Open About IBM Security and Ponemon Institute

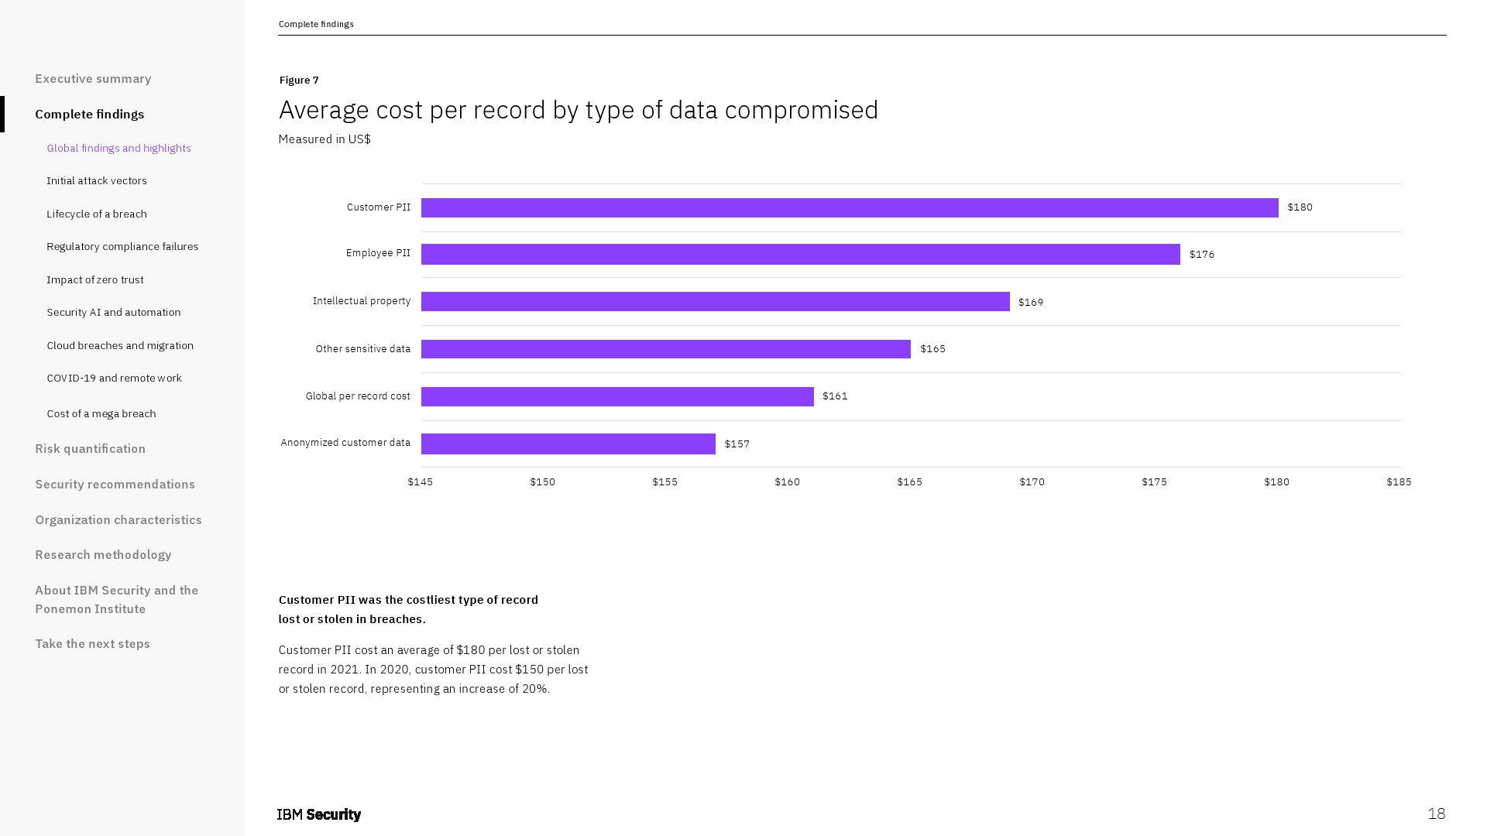point(117,600)
